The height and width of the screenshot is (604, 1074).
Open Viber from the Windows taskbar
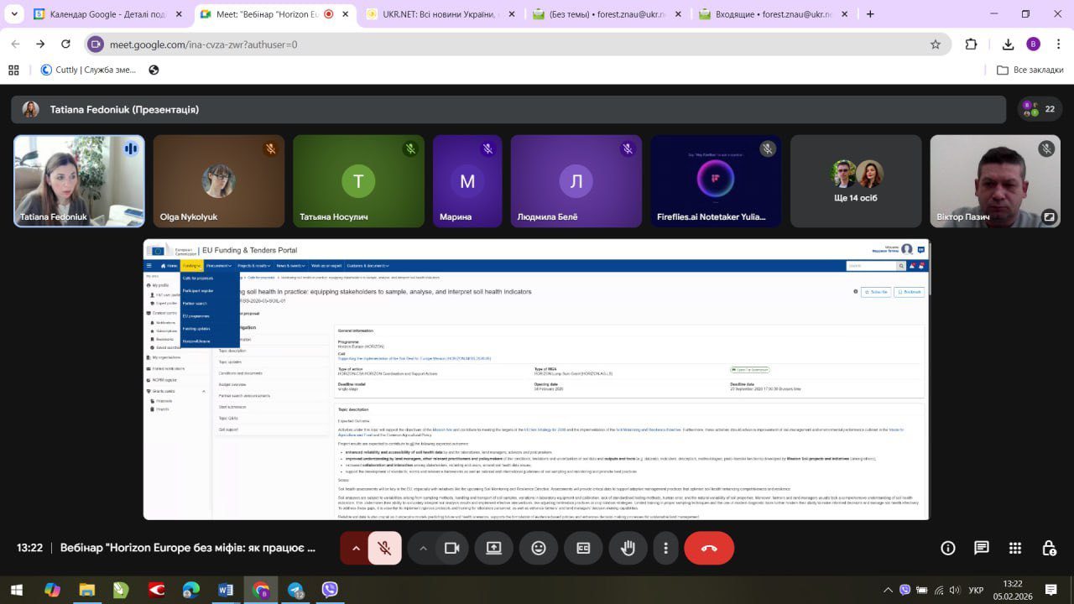pyautogui.click(x=330, y=590)
